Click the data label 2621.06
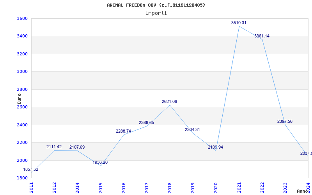 [x=169, y=101]
